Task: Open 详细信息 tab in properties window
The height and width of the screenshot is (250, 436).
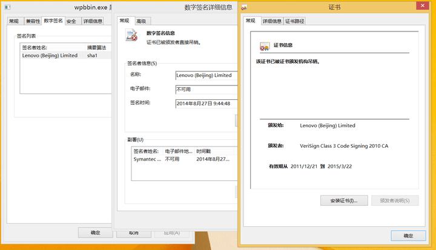Action: (x=93, y=21)
